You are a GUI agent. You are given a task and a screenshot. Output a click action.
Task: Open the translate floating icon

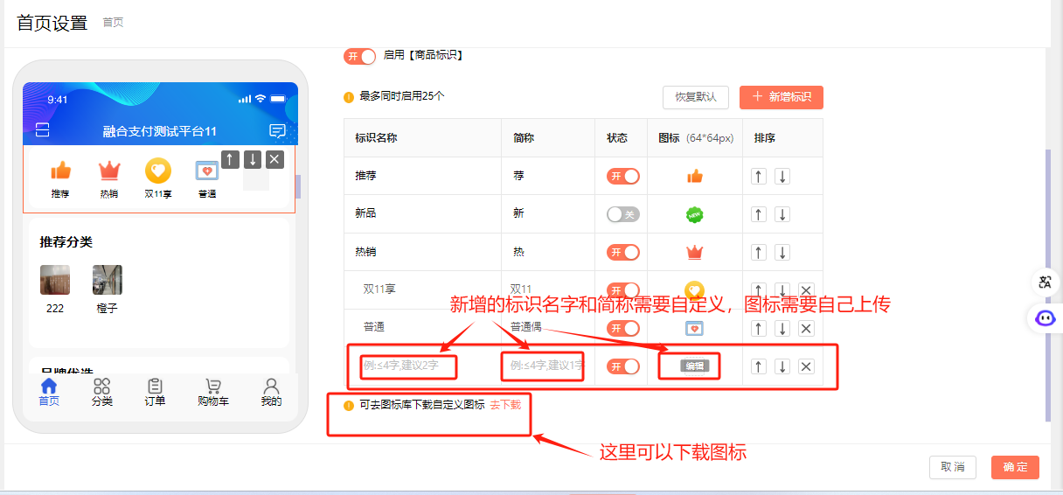pos(1045,282)
